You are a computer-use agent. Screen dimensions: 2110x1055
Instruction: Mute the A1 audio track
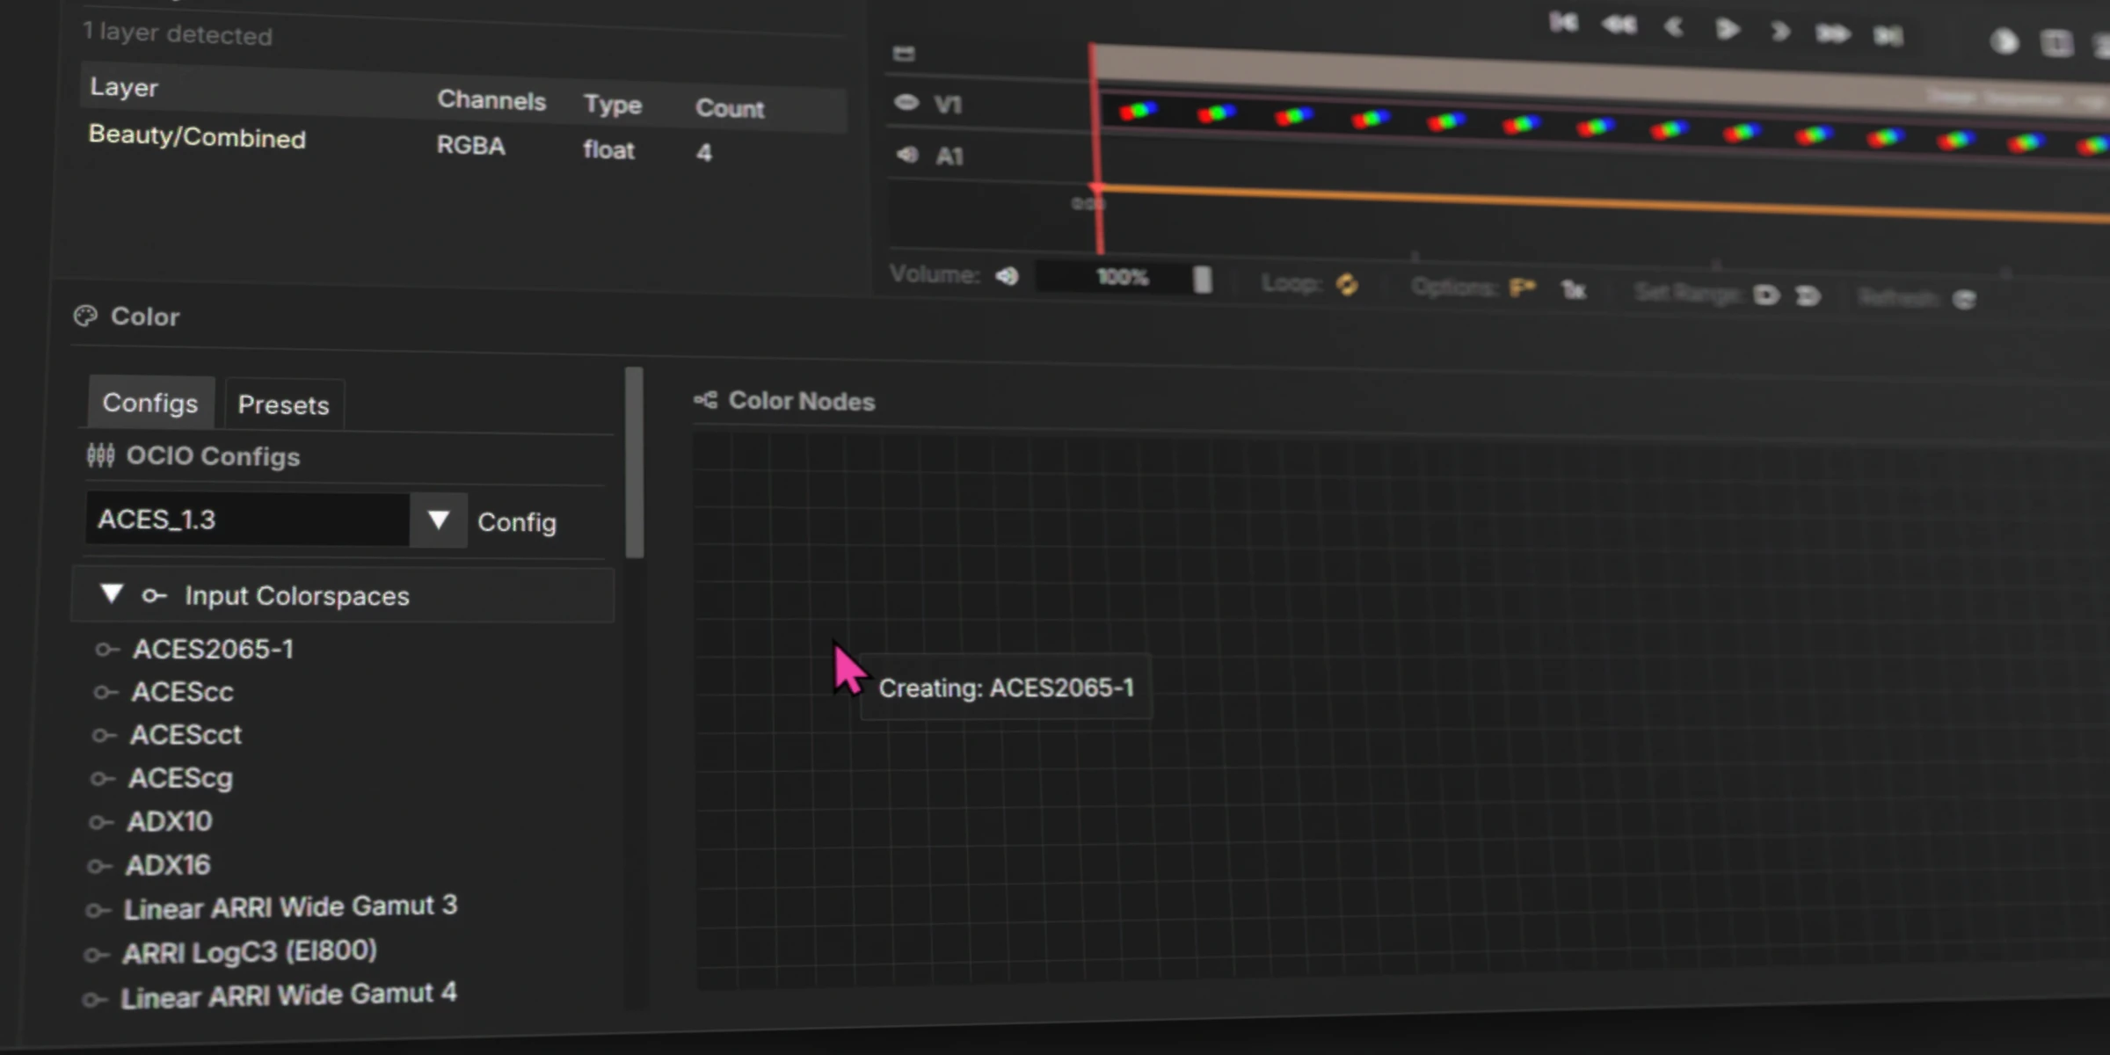pos(906,155)
